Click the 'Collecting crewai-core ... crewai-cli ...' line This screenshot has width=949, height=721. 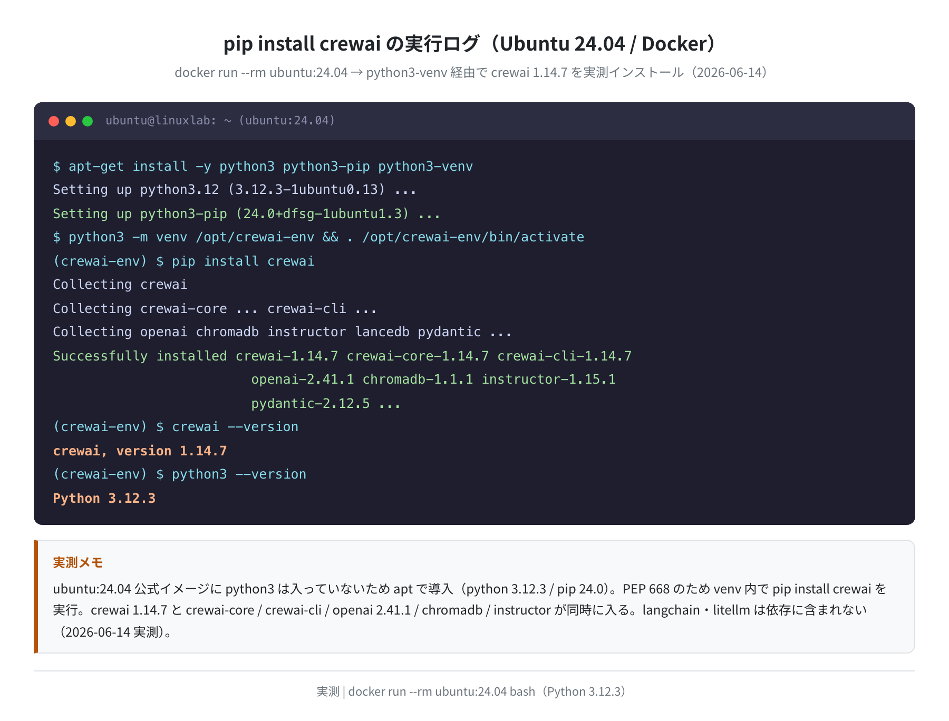pyautogui.click(x=215, y=309)
